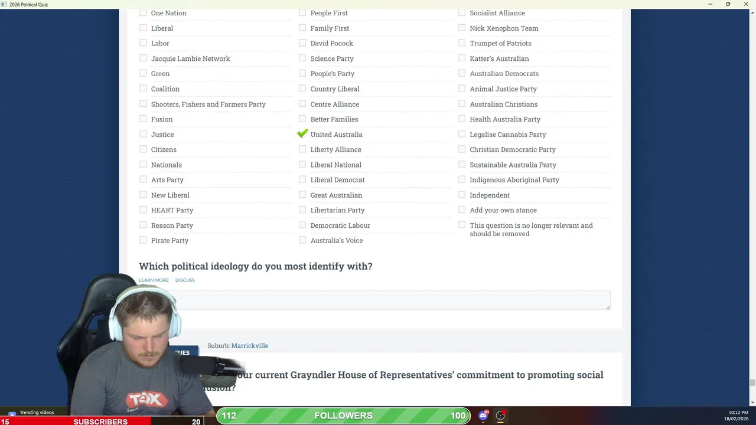
Task: Tick the Nick Xenophon Team checkbox
Action: pyautogui.click(x=462, y=28)
